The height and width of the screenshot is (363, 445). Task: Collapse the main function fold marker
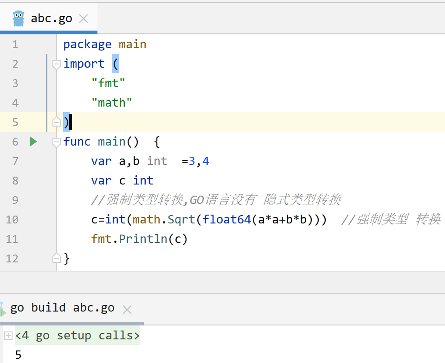coord(57,142)
